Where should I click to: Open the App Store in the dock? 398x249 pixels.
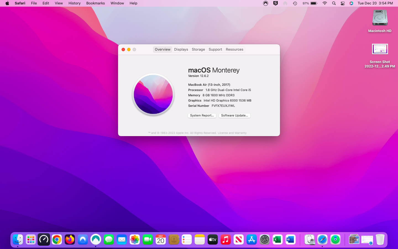point(252,240)
